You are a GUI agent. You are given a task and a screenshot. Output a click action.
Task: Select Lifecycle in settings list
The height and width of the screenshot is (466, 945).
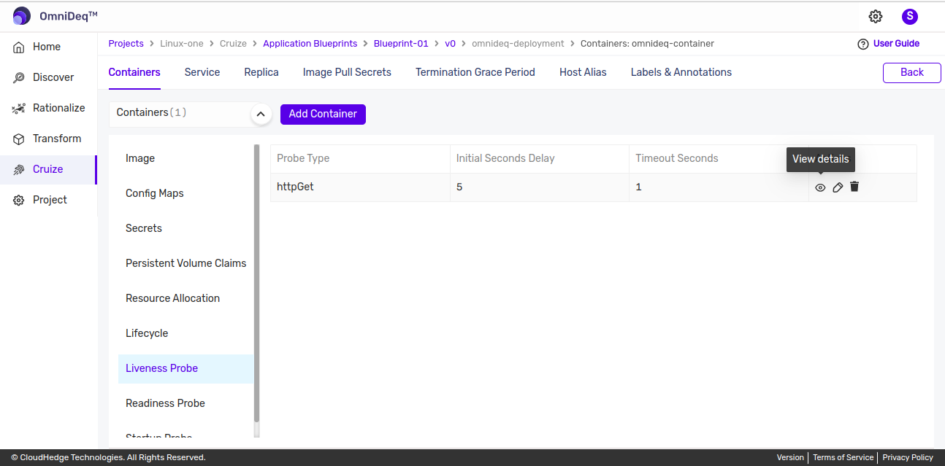tap(185, 333)
